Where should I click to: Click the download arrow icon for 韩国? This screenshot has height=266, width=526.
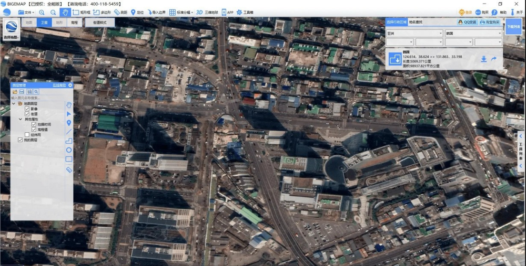pyautogui.click(x=484, y=59)
